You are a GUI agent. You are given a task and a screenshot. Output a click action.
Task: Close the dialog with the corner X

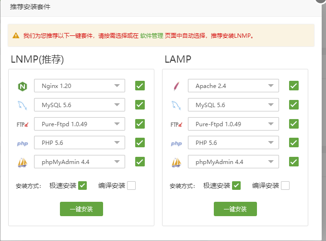321,1
